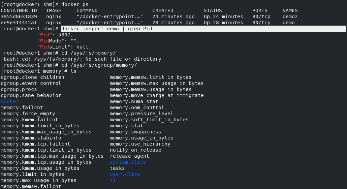The height and width of the screenshot is (189, 347).
Task: Click memory.memsw.max_usage_in_bytes file name
Action: click(x=157, y=83)
